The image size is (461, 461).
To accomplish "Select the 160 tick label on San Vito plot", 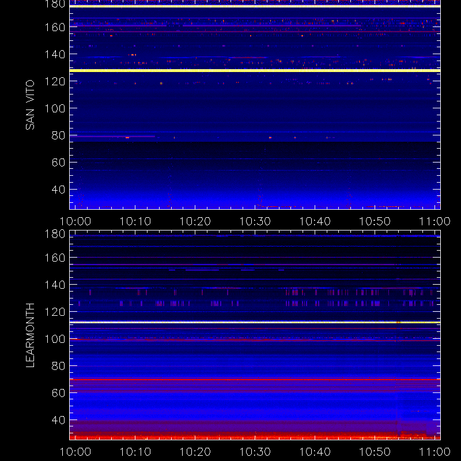I will (55, 27).
